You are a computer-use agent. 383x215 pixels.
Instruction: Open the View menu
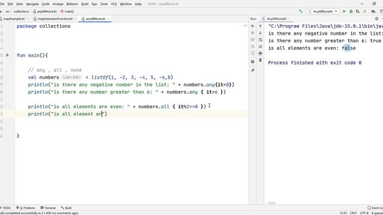[19, 4]
